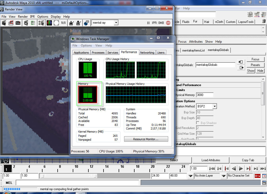Click the Show Attribute Editor sidebar icon

tap(250, 15)
